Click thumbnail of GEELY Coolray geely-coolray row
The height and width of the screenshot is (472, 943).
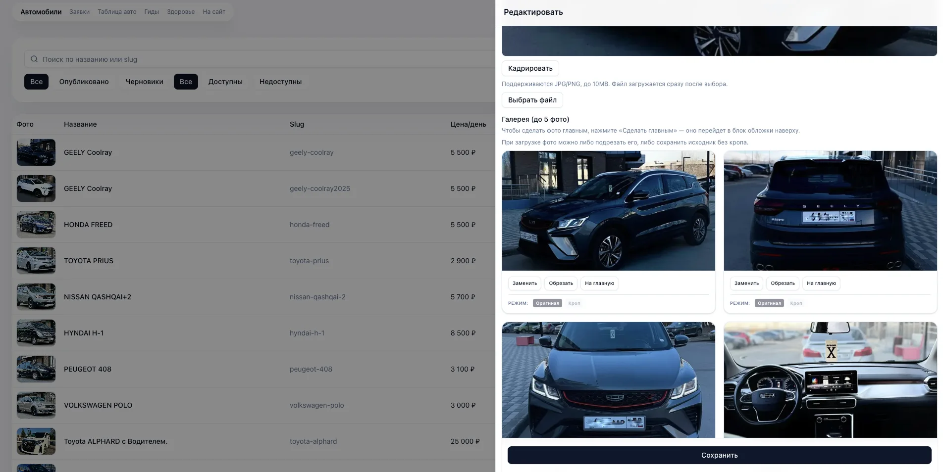pyautogui.click(x=36, y=152)
